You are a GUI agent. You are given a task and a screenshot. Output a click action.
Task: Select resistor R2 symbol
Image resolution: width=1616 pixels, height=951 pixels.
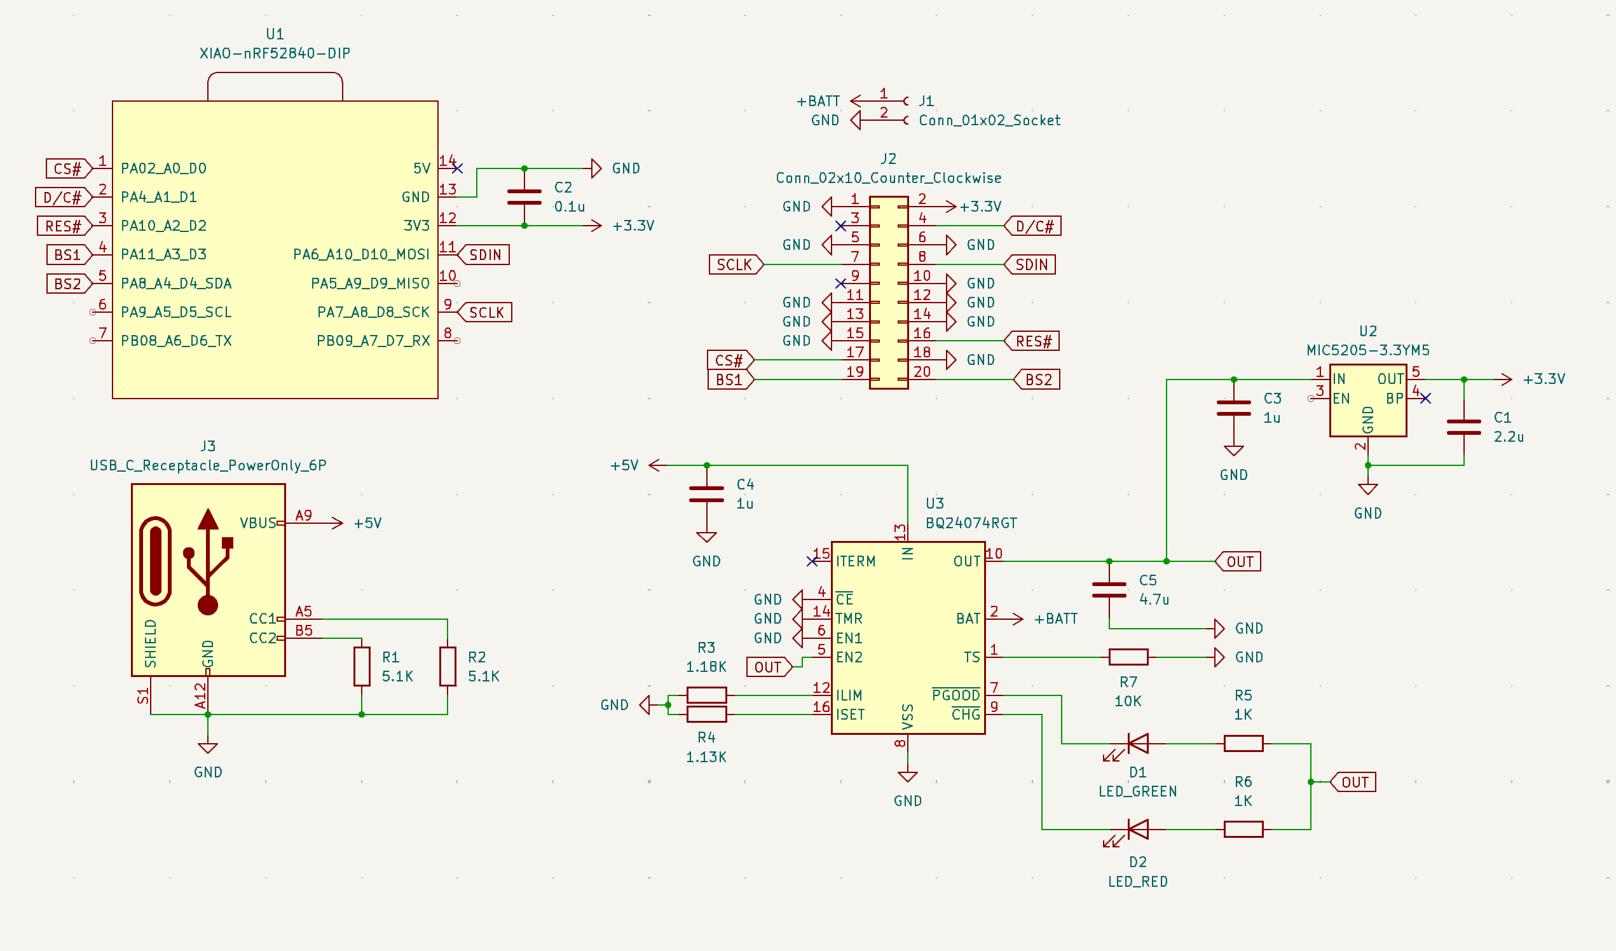pos(448,666)
